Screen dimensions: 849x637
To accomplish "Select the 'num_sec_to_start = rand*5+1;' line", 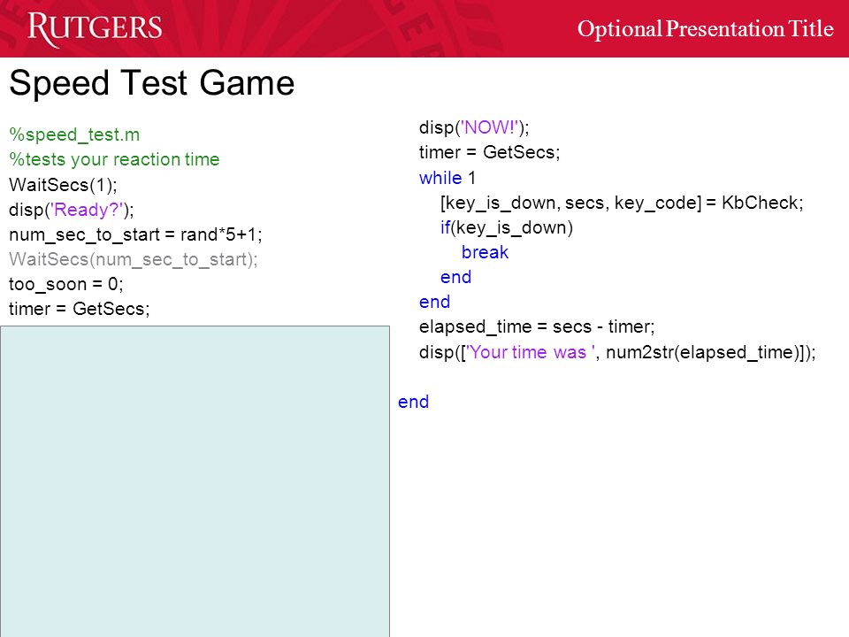I will click(135, 234).
